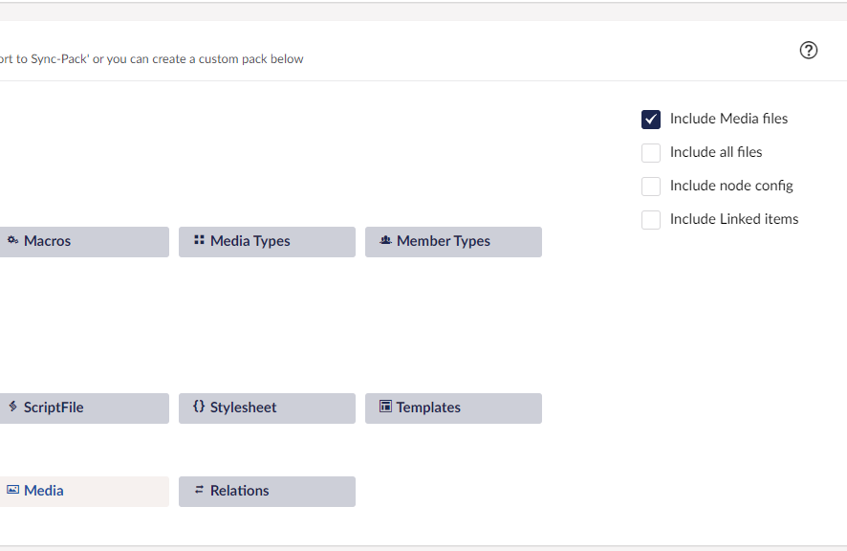The image size is (847, 551).
Task: Select the Macros item type button
Action: [84, 242]
